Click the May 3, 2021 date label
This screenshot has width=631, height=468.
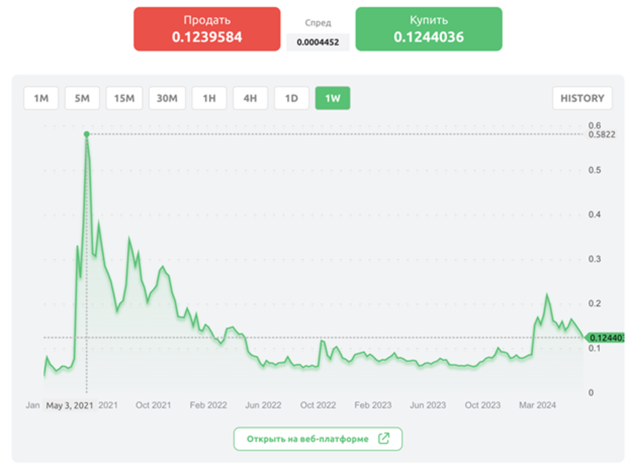pyautogui.click(x=69, y=405)
